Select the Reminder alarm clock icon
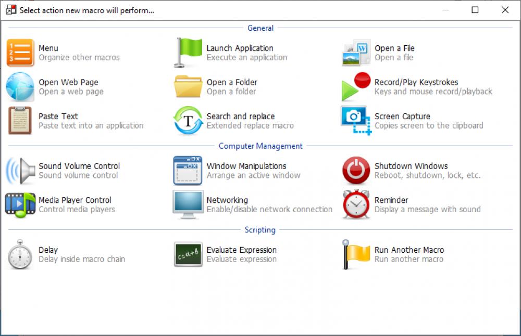The width and height of the screenshot is (521, 336). pyautogui.click(x=355, y=204)
